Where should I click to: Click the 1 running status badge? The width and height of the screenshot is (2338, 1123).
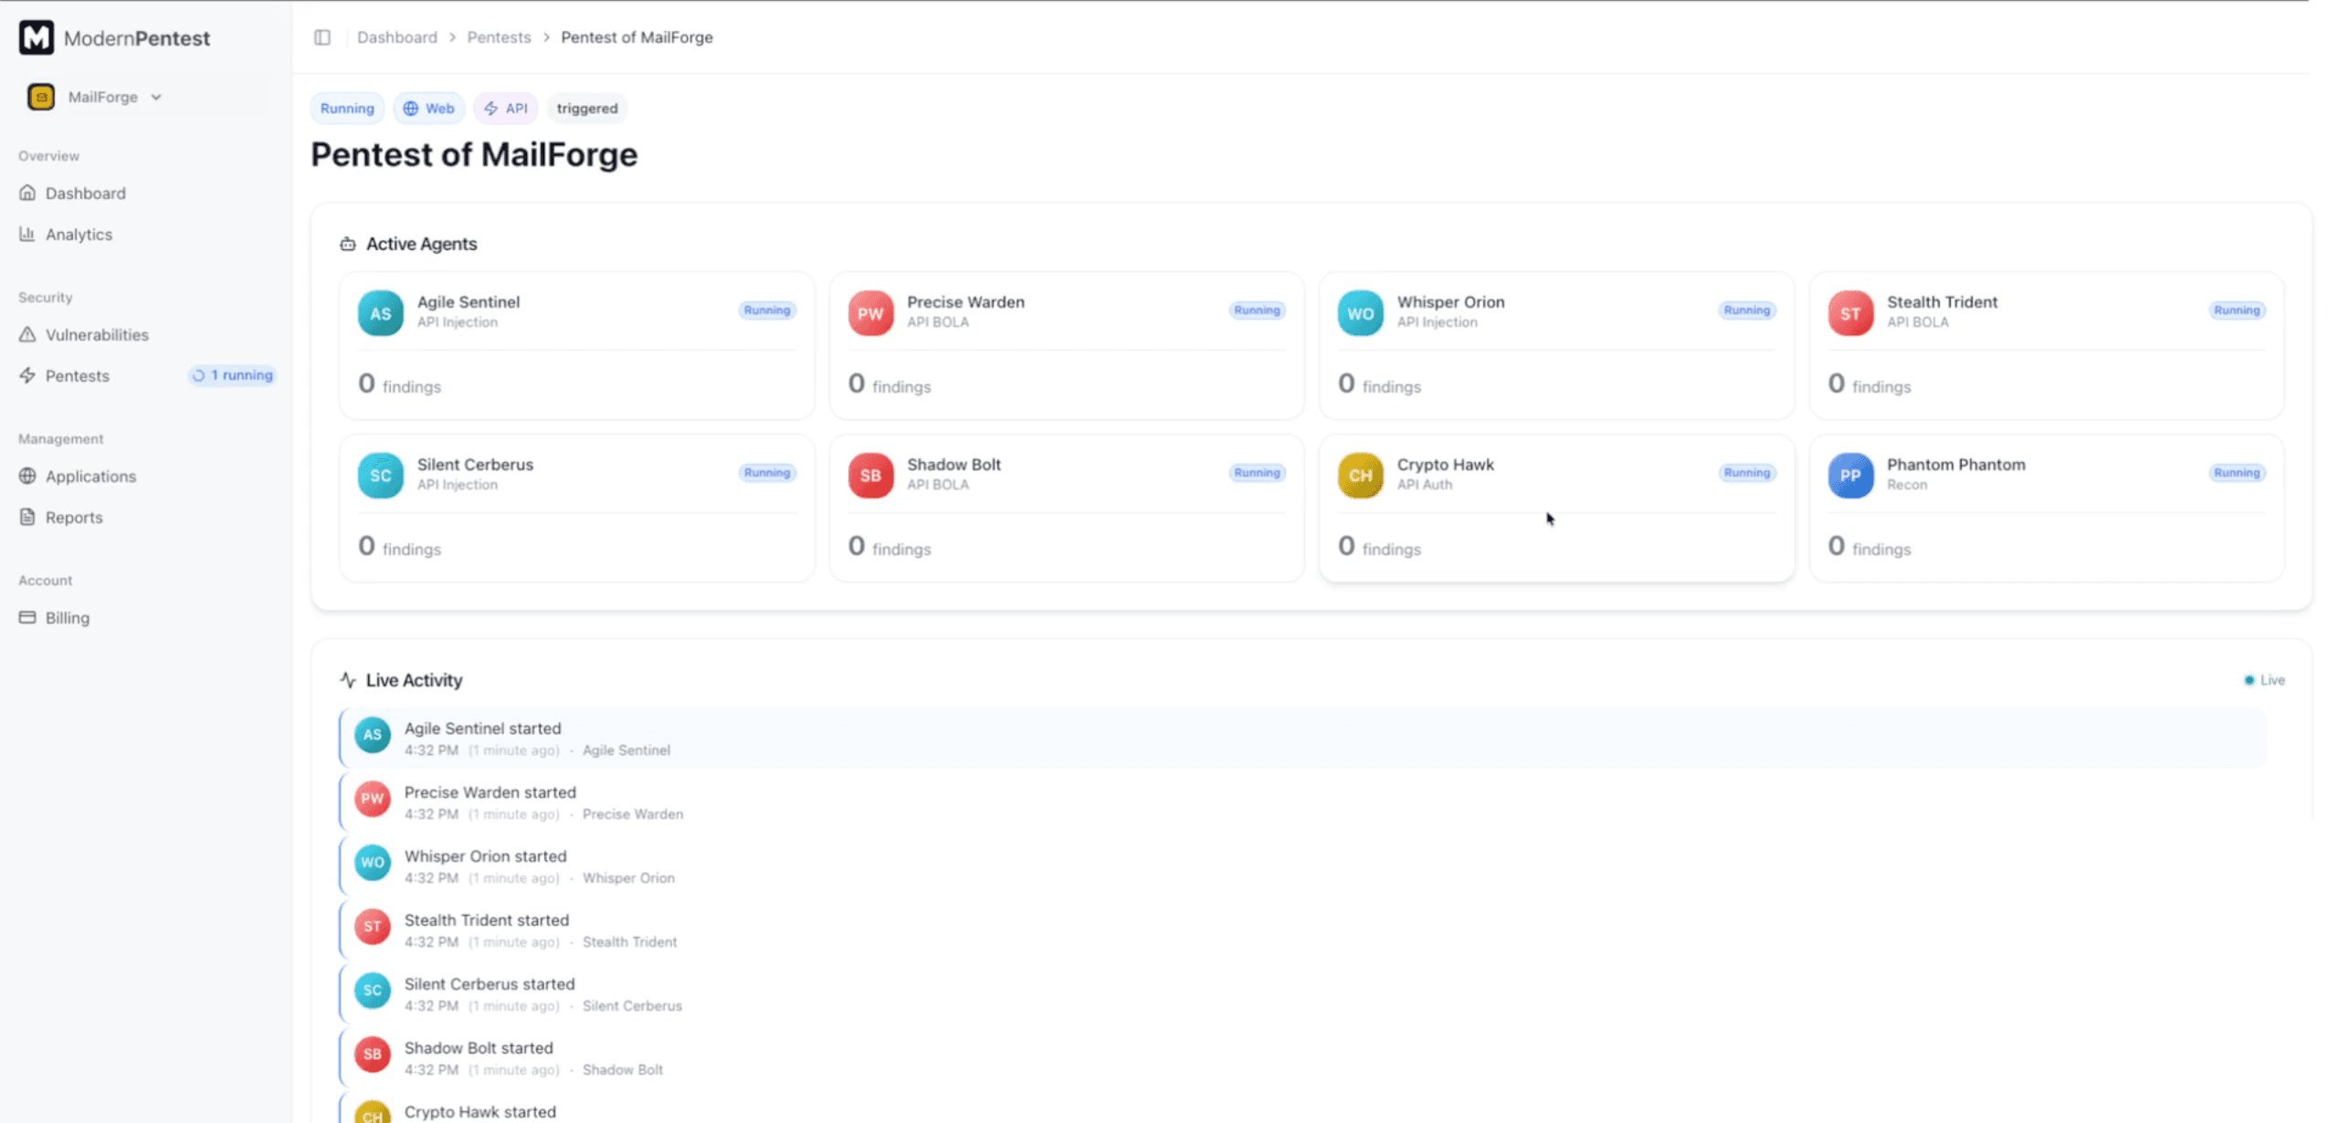click(x=233, y=375)
